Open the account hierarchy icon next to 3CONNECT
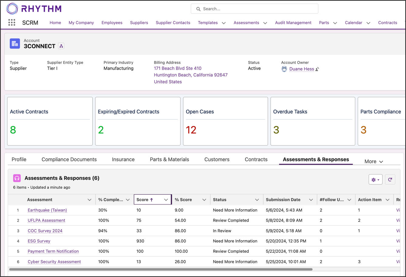Viewport: 406px width, 277px height. pyautogui.click(x=61, y=46)
